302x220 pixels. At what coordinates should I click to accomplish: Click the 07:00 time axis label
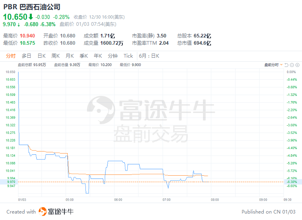166,199
